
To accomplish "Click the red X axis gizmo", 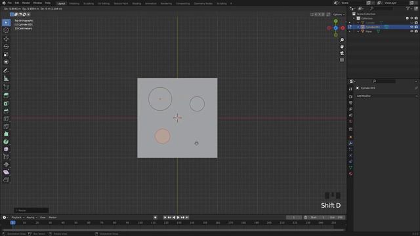I will click(x=343, y=28).
